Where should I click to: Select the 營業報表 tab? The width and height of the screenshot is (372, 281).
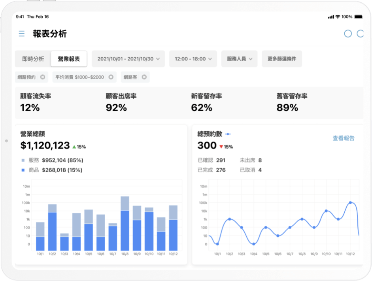coord(69,59)
